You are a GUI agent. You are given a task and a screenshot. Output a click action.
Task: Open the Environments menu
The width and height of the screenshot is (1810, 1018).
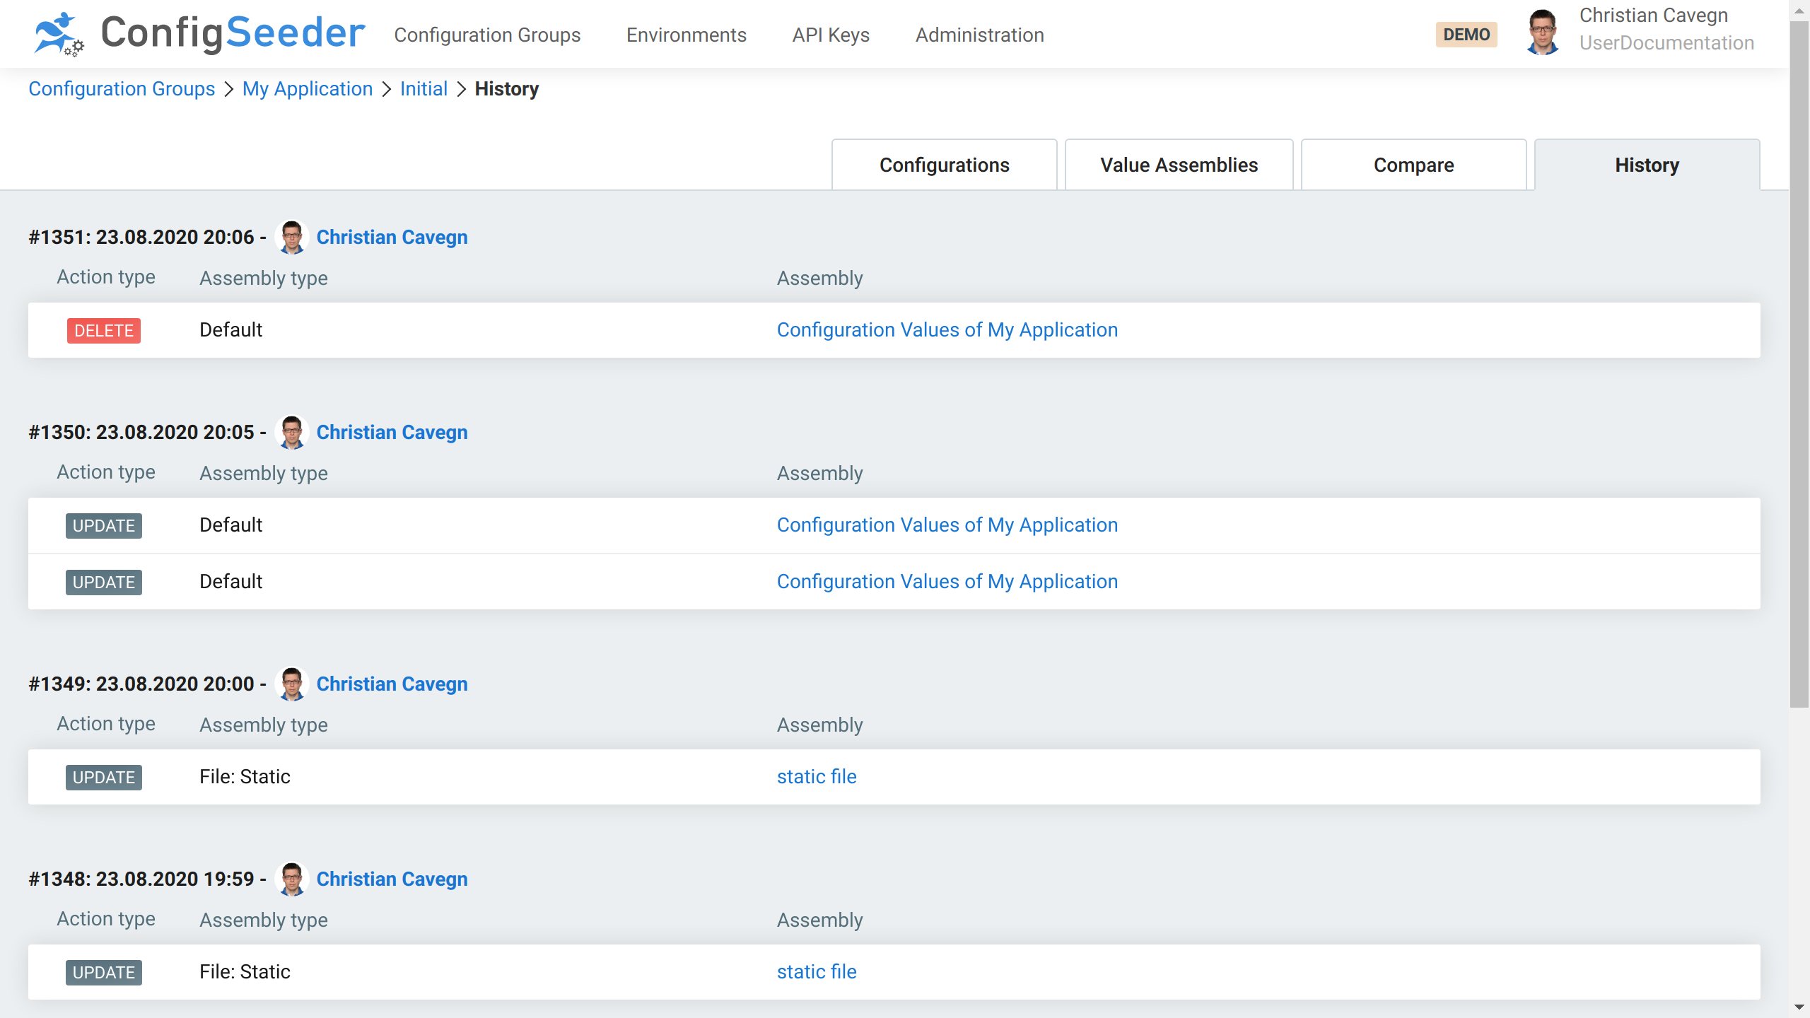click(686, 35)
